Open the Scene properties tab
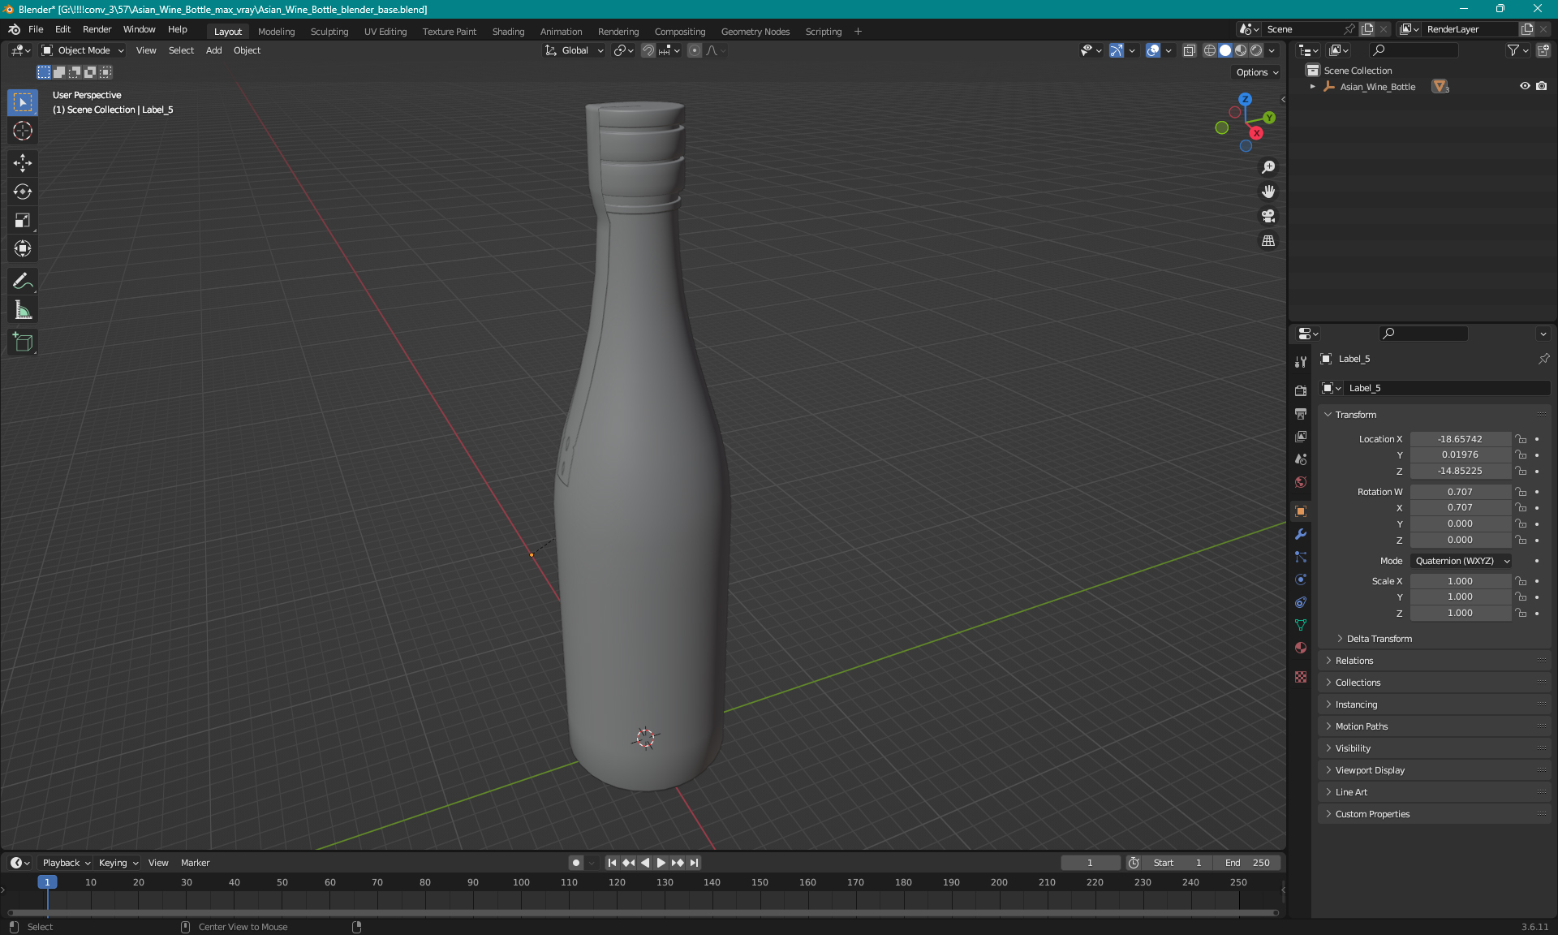 [x=1301, y=459]
